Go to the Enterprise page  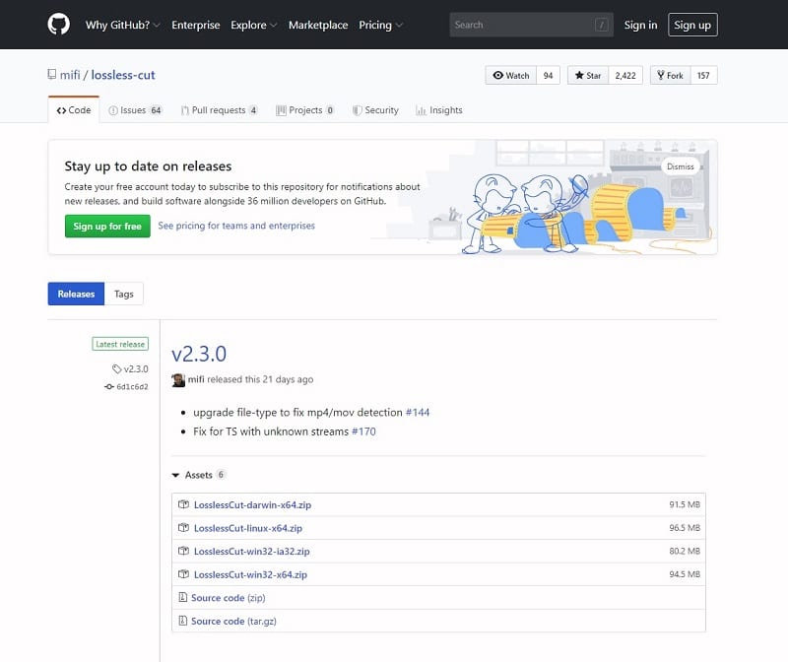click(x=195, y=25)
